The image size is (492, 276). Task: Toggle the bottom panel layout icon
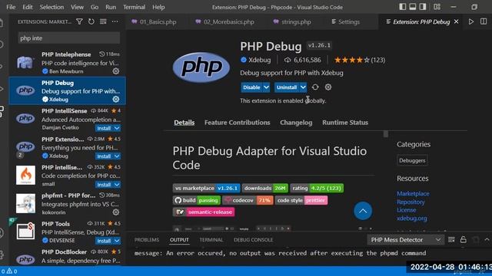[x=413, y=7]
